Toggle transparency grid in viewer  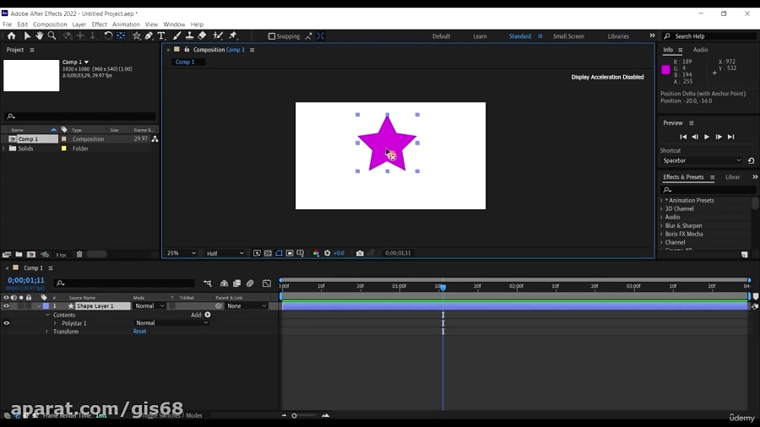[268, 253]
